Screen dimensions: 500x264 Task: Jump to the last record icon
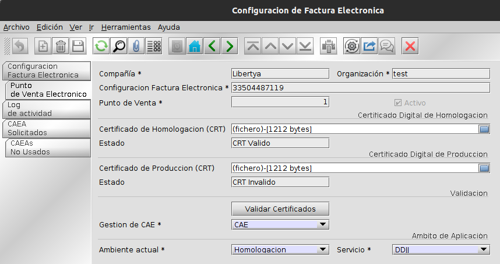305,46
